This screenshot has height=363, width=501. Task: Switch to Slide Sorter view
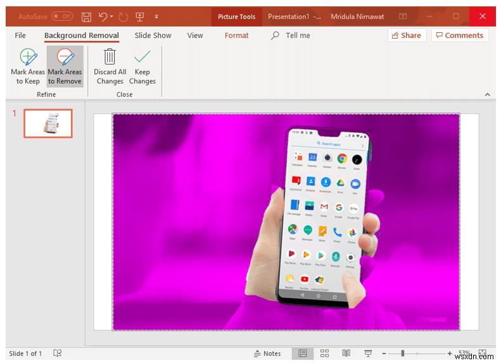tap(325, 354)
